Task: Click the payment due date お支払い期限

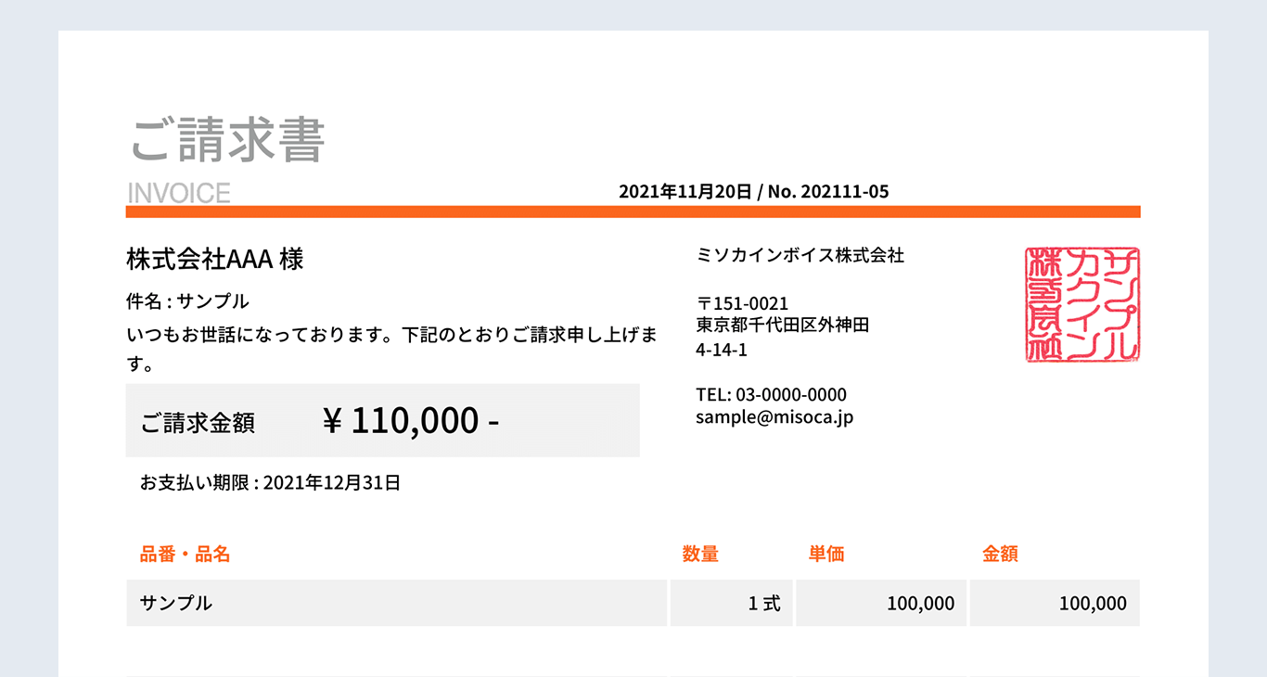Action: [270, 482]
